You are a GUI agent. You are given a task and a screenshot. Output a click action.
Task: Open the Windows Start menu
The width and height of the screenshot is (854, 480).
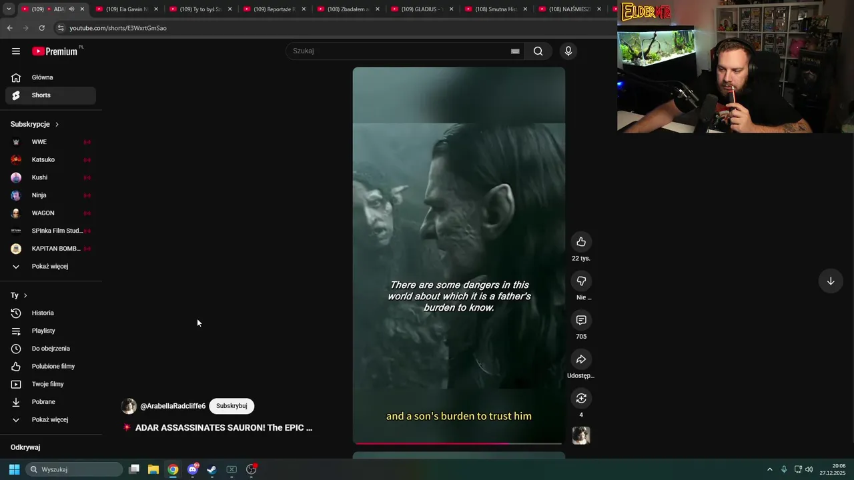[x=14, y=469]
